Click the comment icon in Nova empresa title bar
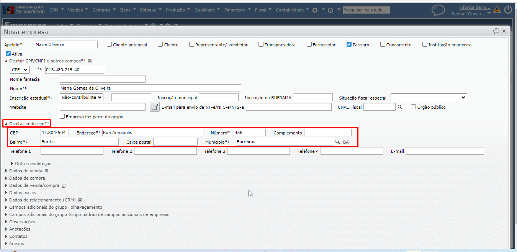 [496, 31]
